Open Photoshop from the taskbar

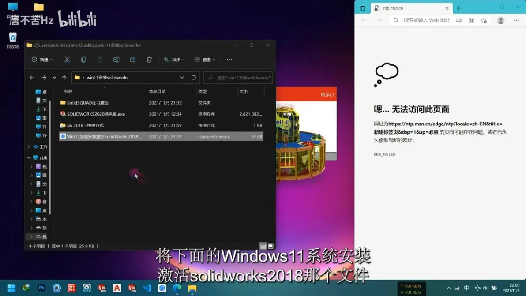41,288
